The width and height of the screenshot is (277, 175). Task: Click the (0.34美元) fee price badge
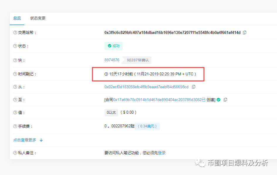click(147, 126)
